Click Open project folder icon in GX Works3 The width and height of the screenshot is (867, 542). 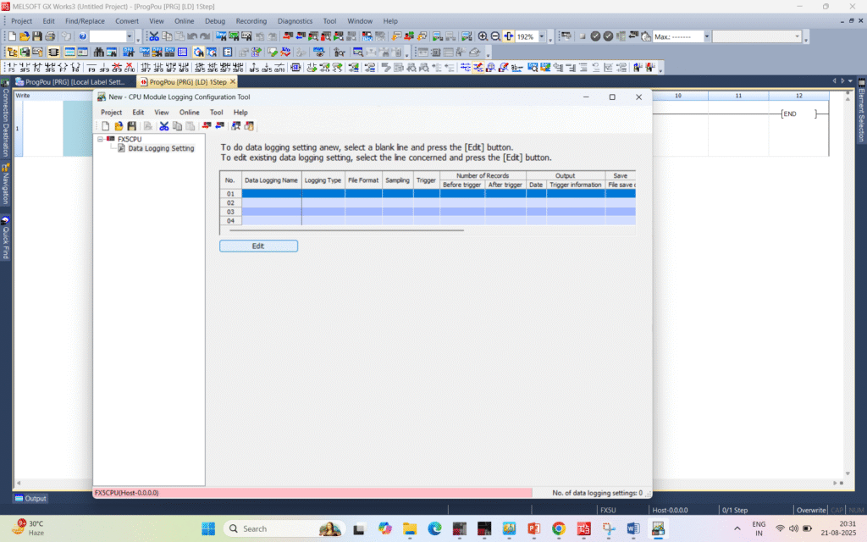[x=25, y=36]
